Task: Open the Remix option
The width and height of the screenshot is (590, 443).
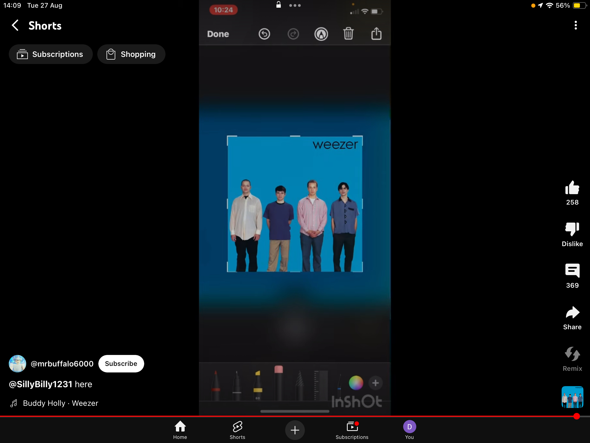Action: (x=572, y=354)
